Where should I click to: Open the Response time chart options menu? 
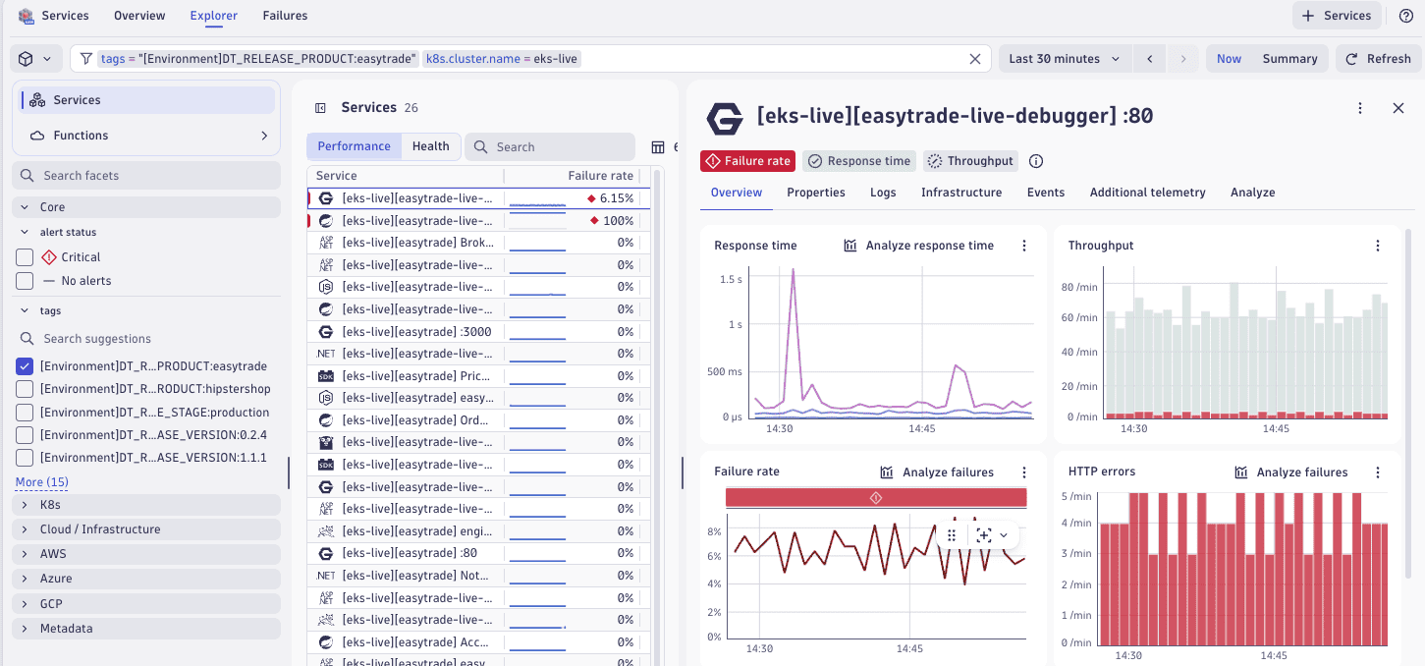pyautogui.click(x=1024, y=246)
